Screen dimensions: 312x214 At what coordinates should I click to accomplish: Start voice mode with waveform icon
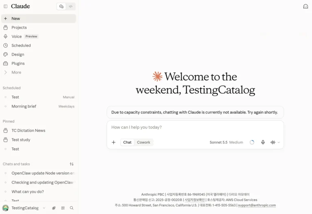click(273, 142)
